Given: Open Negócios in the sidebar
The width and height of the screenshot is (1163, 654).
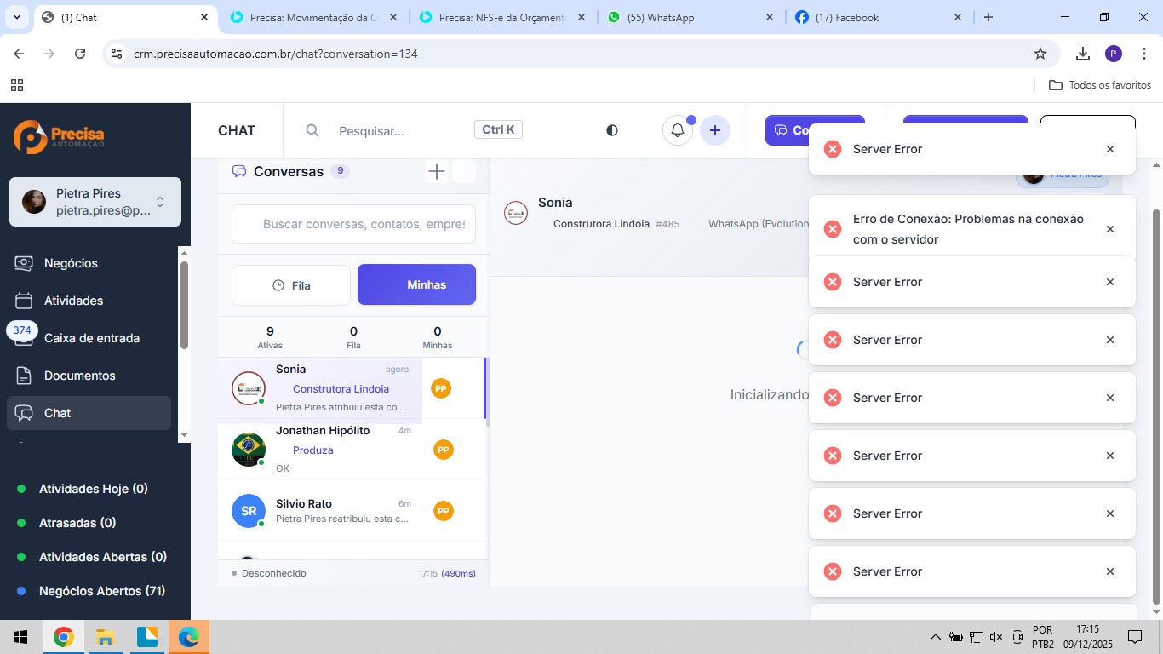Looking at the screenshot, I should point(71,263).
